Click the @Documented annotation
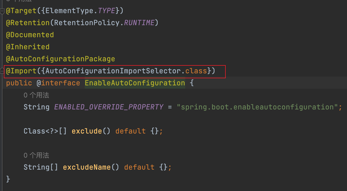Image resolution: width=347 pixels, height=191 pixels. [x=30, y=35]
